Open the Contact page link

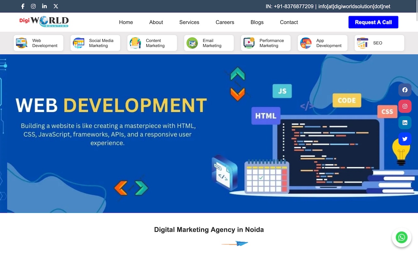pos(289,22)
